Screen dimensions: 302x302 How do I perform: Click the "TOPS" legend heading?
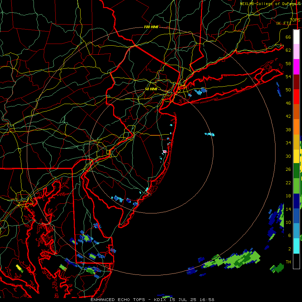[x=295, y=20]
